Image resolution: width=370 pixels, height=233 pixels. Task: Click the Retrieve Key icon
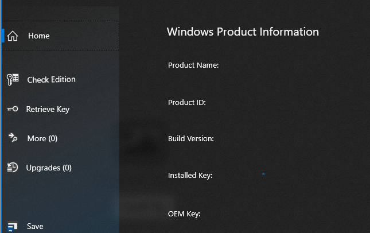tap(13, 109)
